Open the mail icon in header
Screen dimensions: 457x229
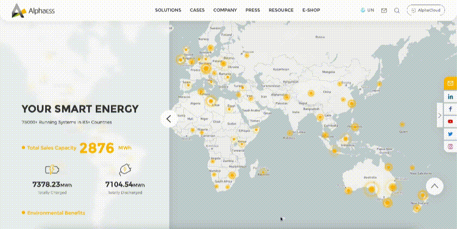384,10
